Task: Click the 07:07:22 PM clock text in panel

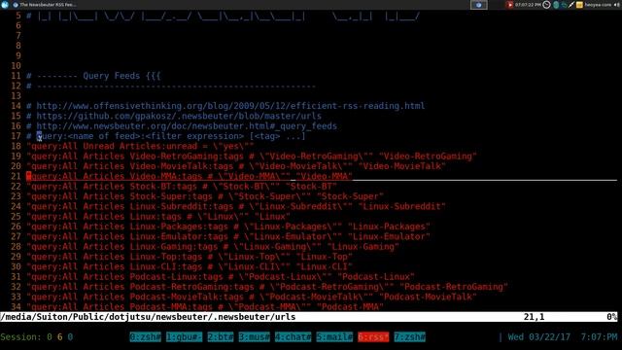Action: [x=528, y=5]
